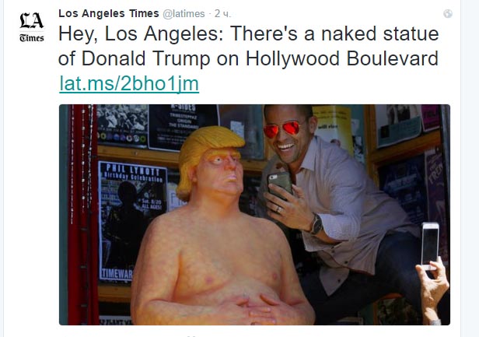Click the word "Times" under LA logo

click(32, 37)
